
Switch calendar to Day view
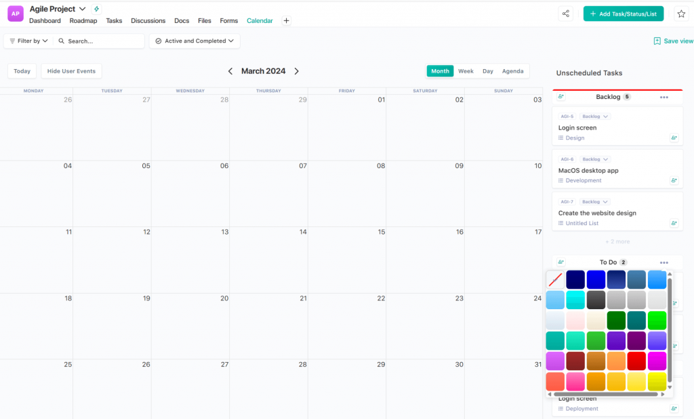click(x=488, y=71)
